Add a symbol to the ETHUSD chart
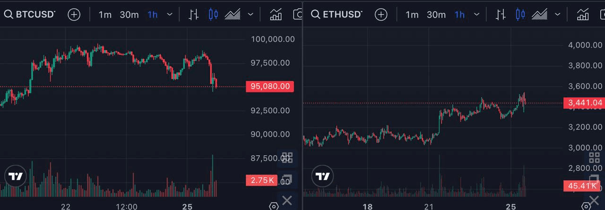The image size is (605, 210). 380,14
